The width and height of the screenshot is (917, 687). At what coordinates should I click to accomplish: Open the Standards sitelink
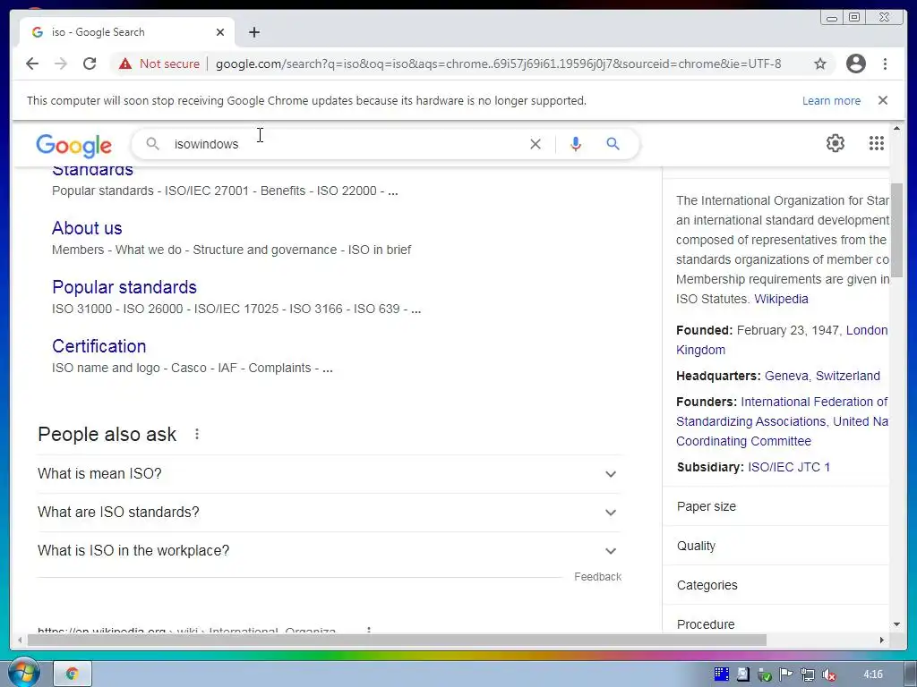click(x=92, y=171)
